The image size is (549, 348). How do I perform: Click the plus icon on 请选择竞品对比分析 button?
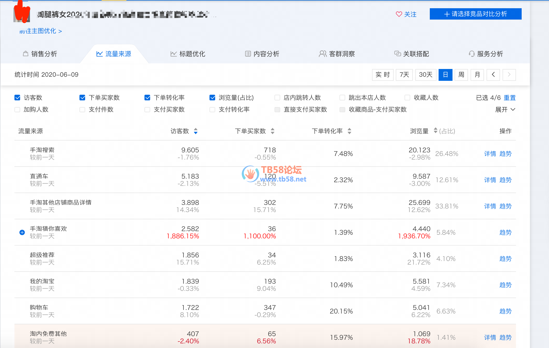(447, 14)
